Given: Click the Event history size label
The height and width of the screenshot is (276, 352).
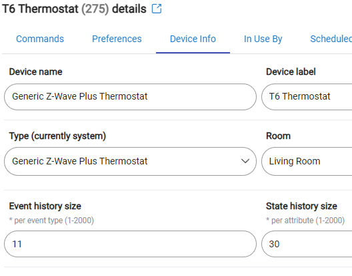Looking at the screenshot, I should point(45,206).
